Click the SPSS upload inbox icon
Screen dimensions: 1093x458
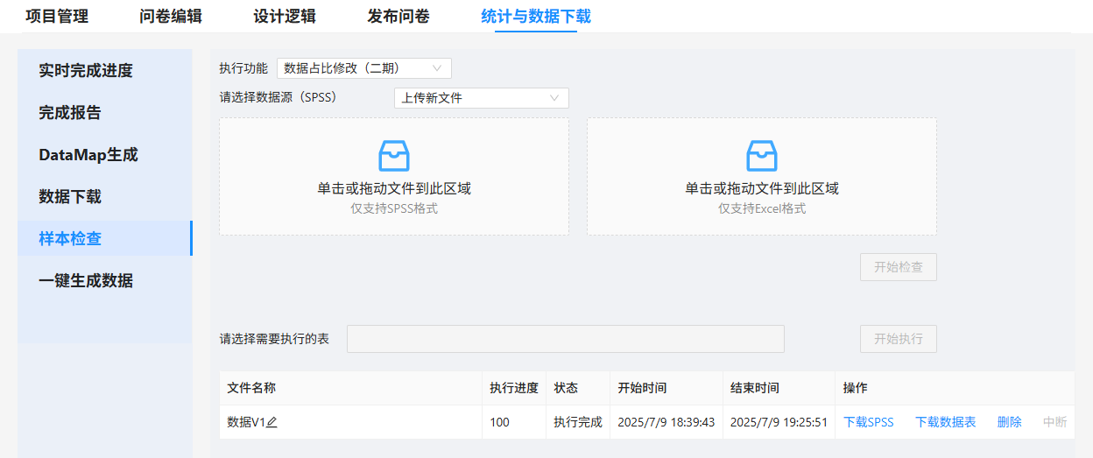pyautogui.click(x=394, y=156)
